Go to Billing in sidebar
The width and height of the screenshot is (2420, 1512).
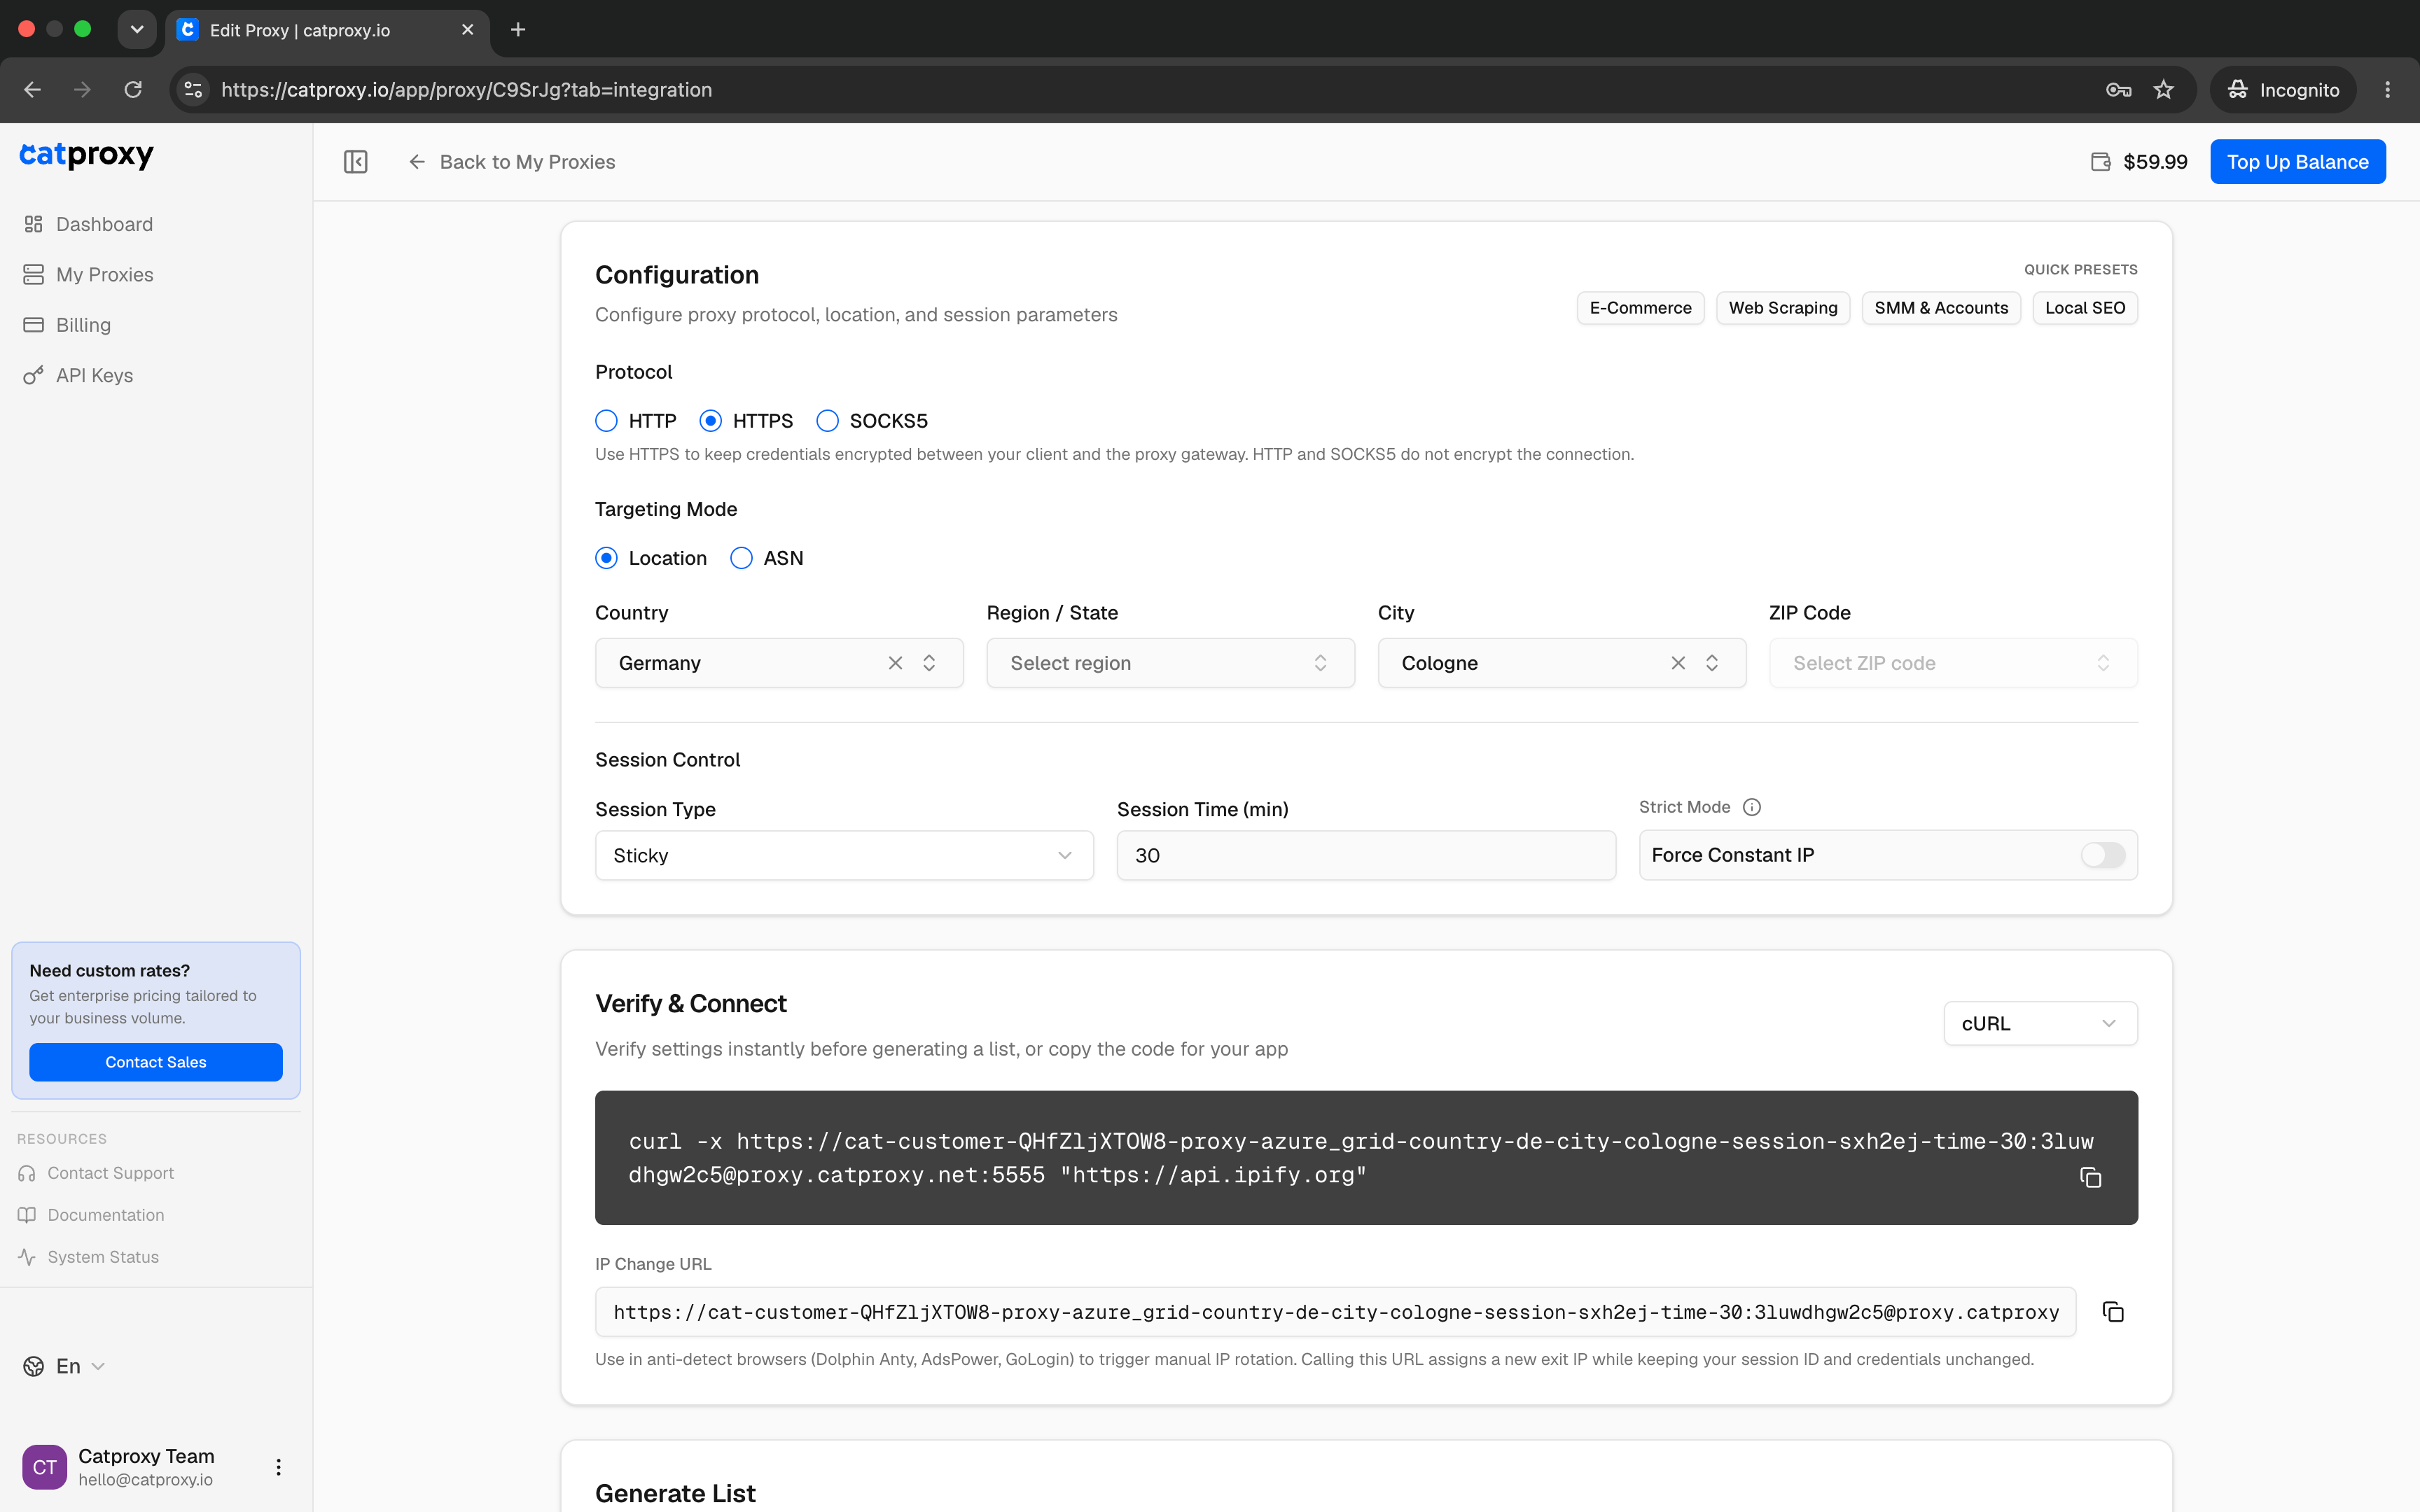[83, 325]
